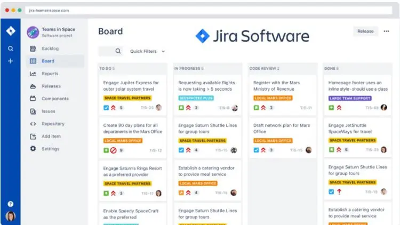Expand the Quick Filters dropdown
Viewport: 400px width, 225px height.
147,51
